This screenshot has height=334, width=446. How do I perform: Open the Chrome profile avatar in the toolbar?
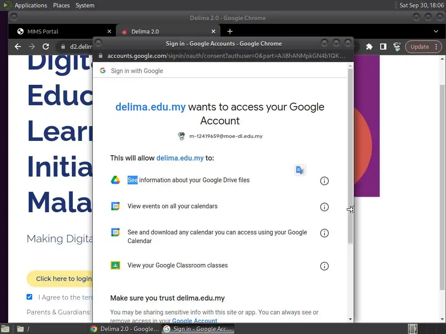(397, 47)
